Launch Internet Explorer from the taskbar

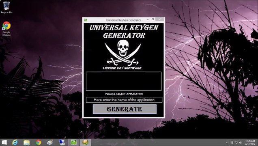pyautogui.click(x=15, y=142)
